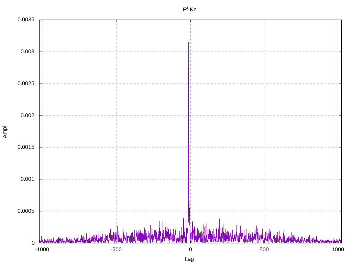Click the 'Ampl' y-axis label
Image resolution: width=352 pixels, height=264 pixels.
click(5, 132)
